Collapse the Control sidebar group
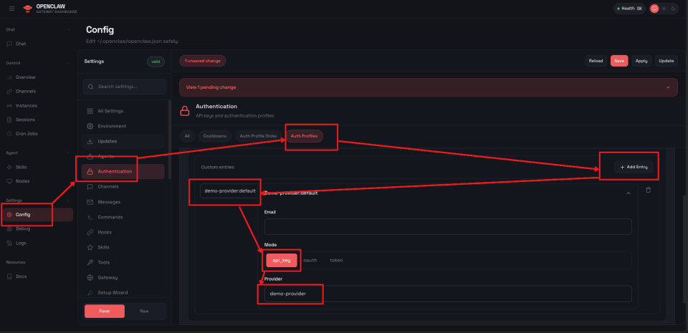Screen dimensions: 688x333 tap(69, 63)
